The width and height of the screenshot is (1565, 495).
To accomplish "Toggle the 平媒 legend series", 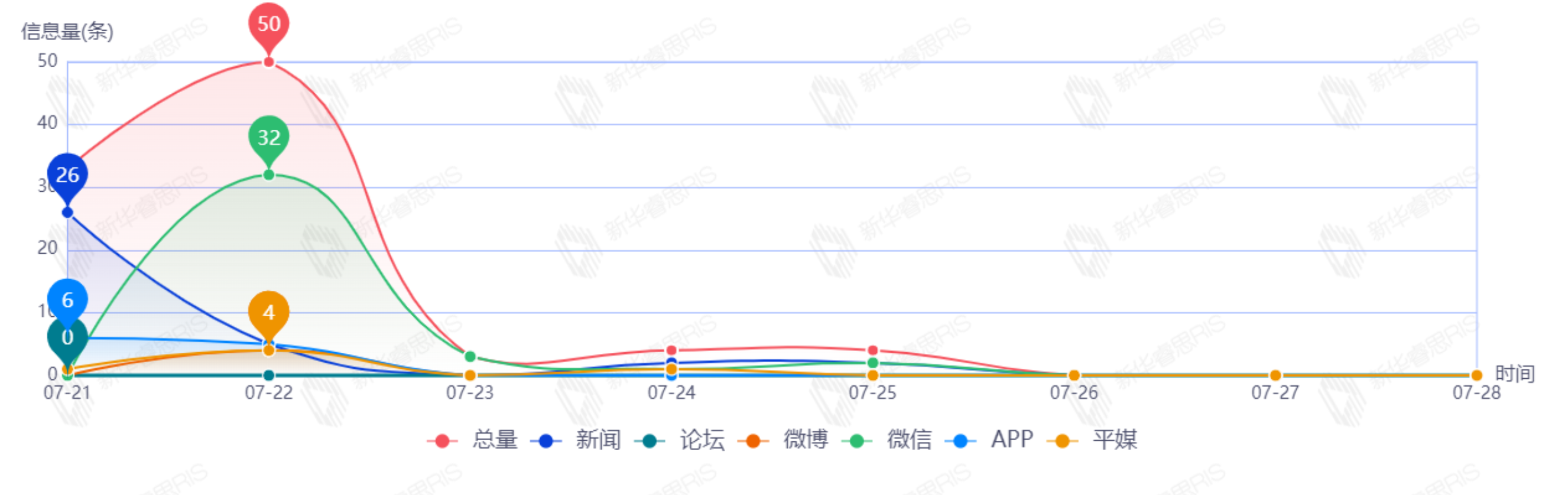I will (1092, 440).
